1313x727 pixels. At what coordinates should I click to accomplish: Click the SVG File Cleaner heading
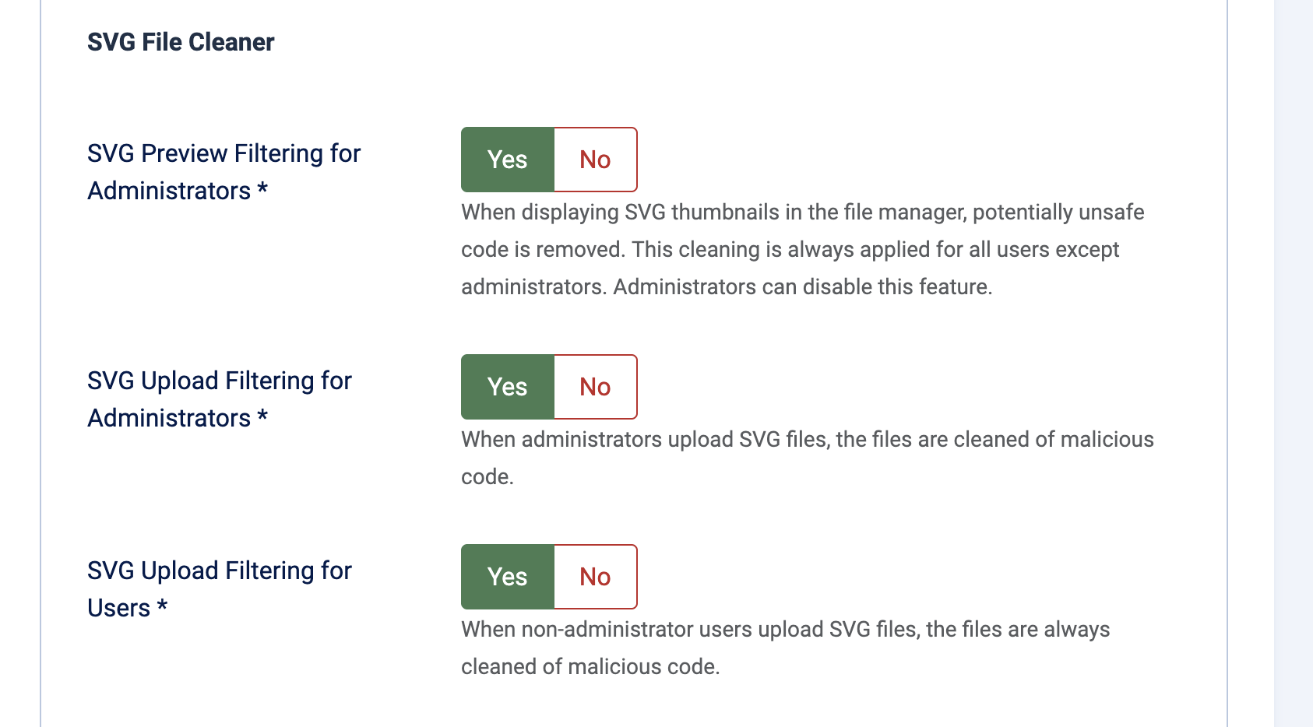180,42
